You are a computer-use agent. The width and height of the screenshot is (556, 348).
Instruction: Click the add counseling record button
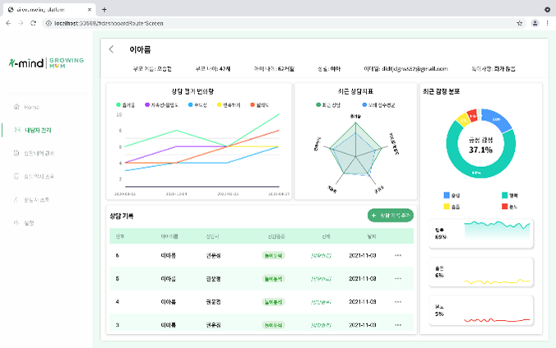(x=390, y=216)
